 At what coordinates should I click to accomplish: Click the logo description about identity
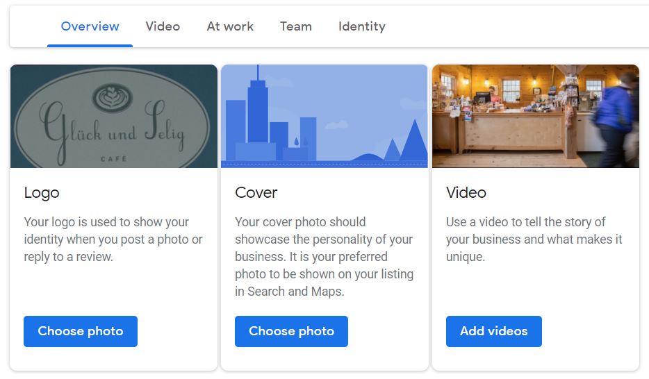pyautogui.click(x=113, y=239)
